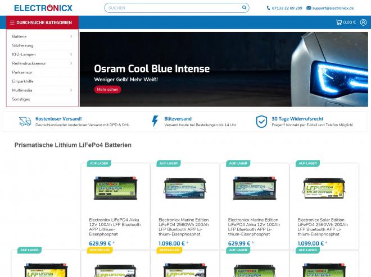Open Marine Edition LiFePO4 Akku 12V 100Ah title
Image resolution: width=371 pixels, height=277 pixels.
[254, 227]
